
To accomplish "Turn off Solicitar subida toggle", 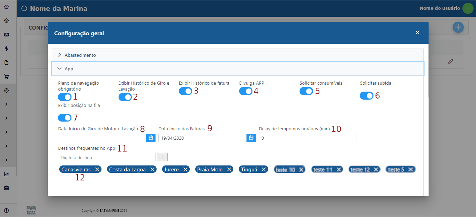I will coord(367,95).
